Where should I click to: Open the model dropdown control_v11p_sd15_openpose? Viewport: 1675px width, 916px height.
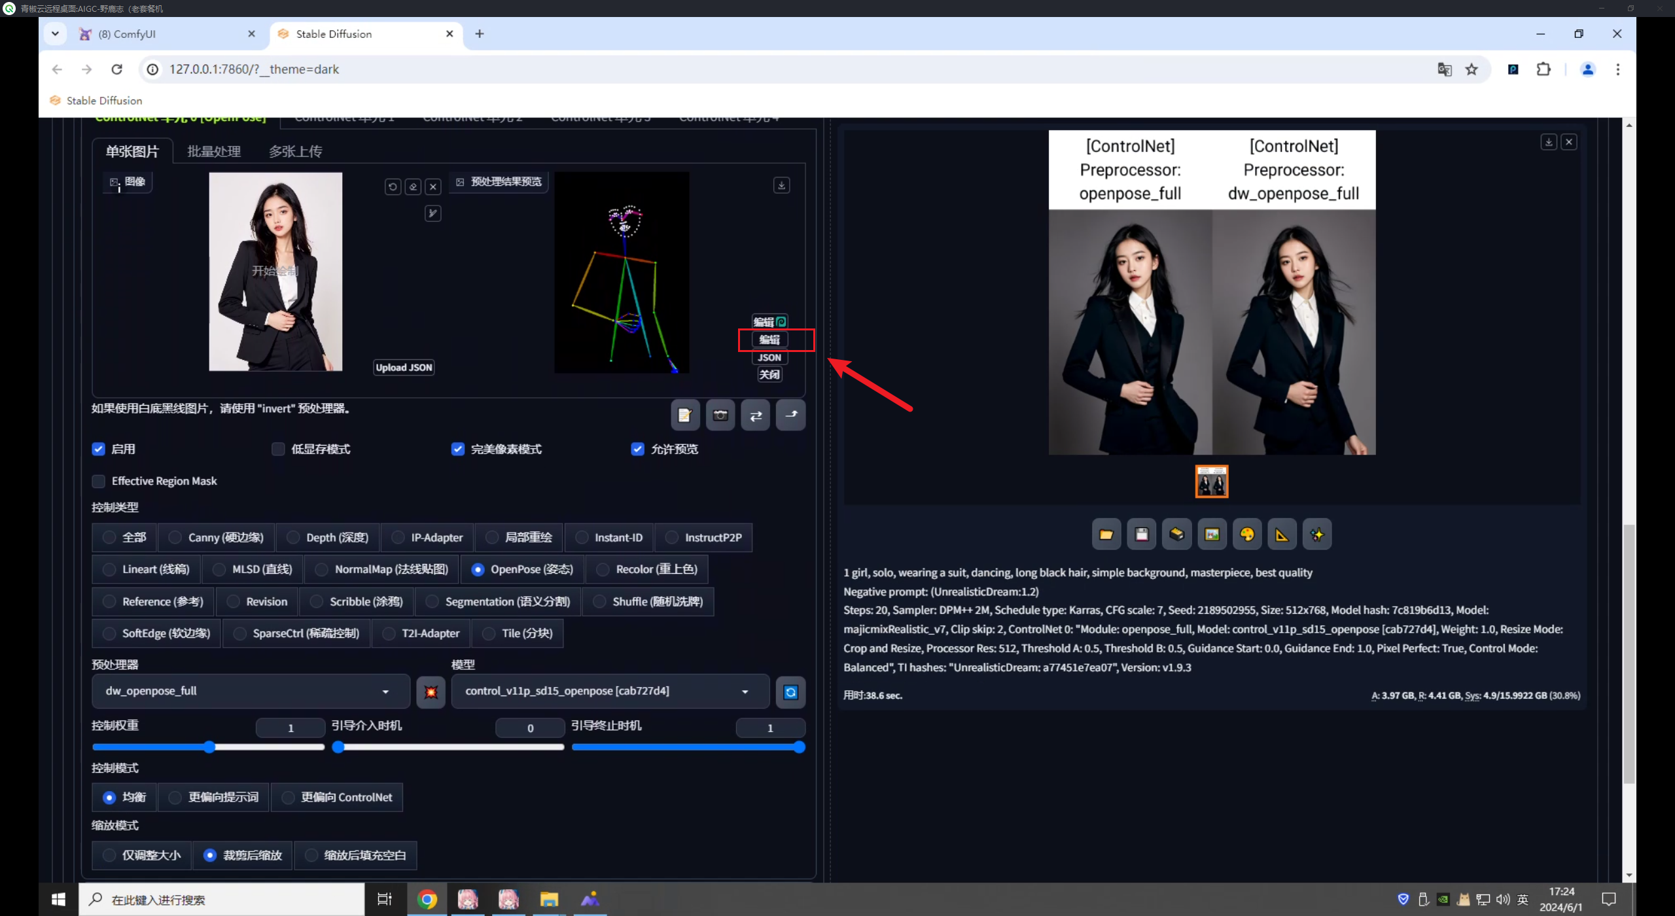pyautogui.click(x=608, y=691)
